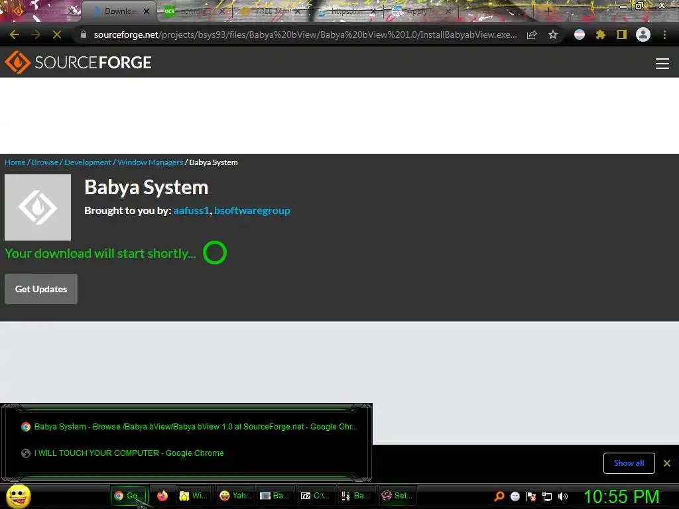The image size is (679, 509).
Task: Click the 'Babya System' page heading
Action: pos(147,188)
